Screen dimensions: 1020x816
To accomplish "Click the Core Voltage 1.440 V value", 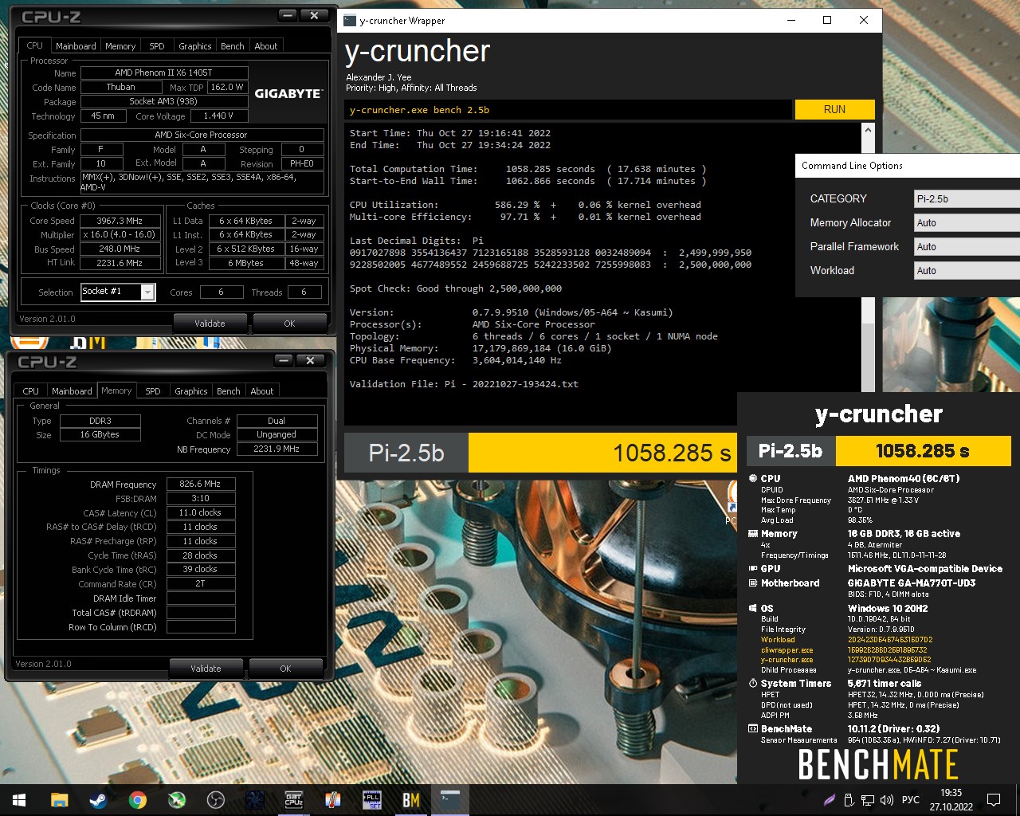I will click(x=218, y=116).
